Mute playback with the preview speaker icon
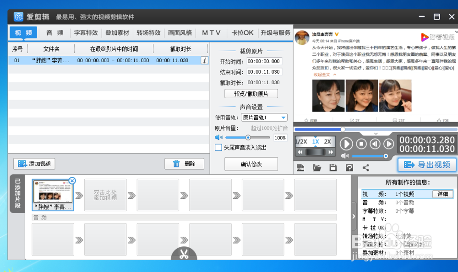This screenshot has width=458, height=272. click(x=344, y=156)
